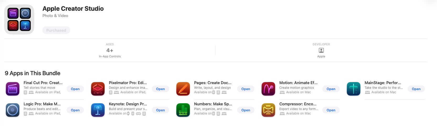The width and height of the screenshot is (437, 126).
Task: Click the Logic Pro app icon
Action: pos(13,110)
